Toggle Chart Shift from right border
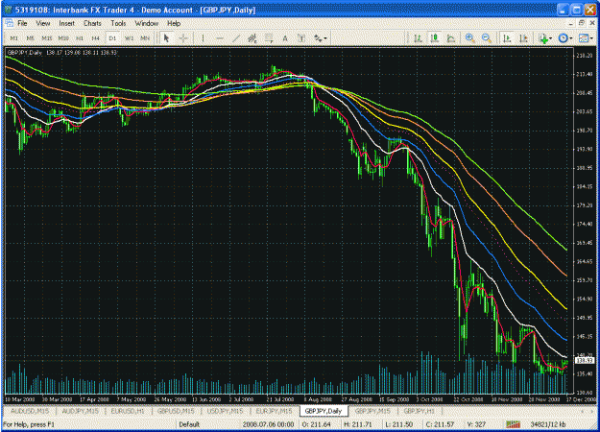600x432 pixels. click(523, 38)
